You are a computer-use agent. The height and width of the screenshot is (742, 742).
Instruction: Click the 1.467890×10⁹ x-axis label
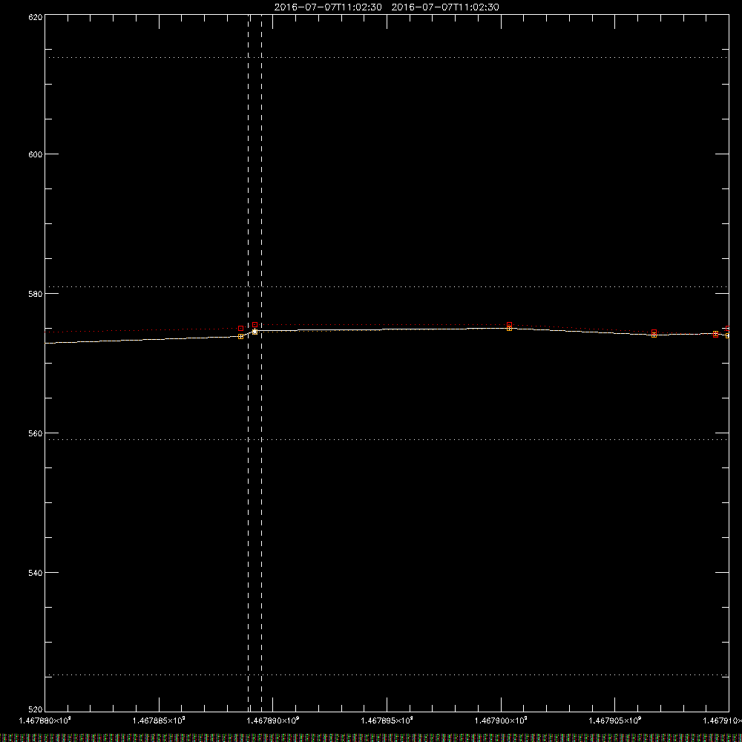273,720
